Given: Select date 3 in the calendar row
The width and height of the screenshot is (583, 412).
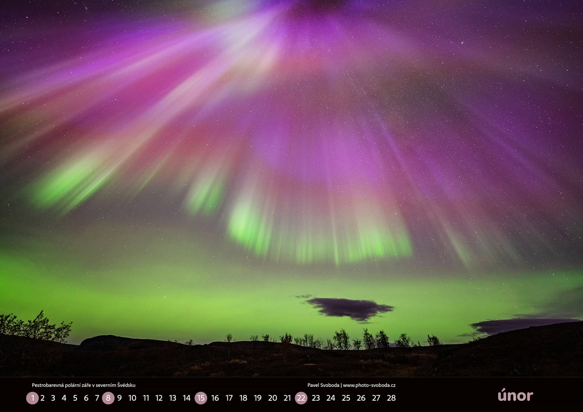Looking at the screenshot, I should tap(53, 398).
